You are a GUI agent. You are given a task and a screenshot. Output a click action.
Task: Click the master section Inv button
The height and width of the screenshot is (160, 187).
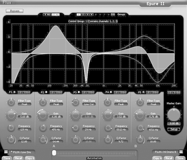coord(178,92)
